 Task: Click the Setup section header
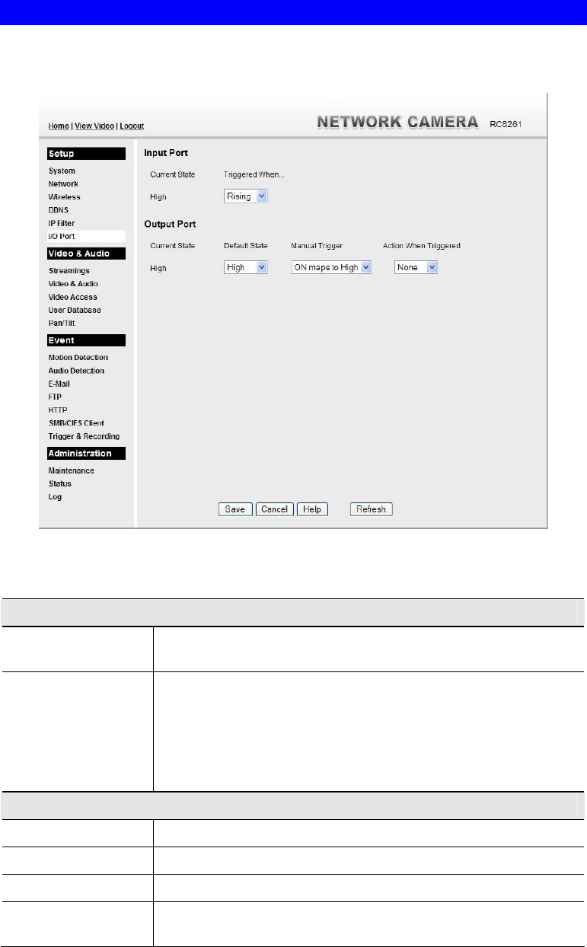(86, 154)
